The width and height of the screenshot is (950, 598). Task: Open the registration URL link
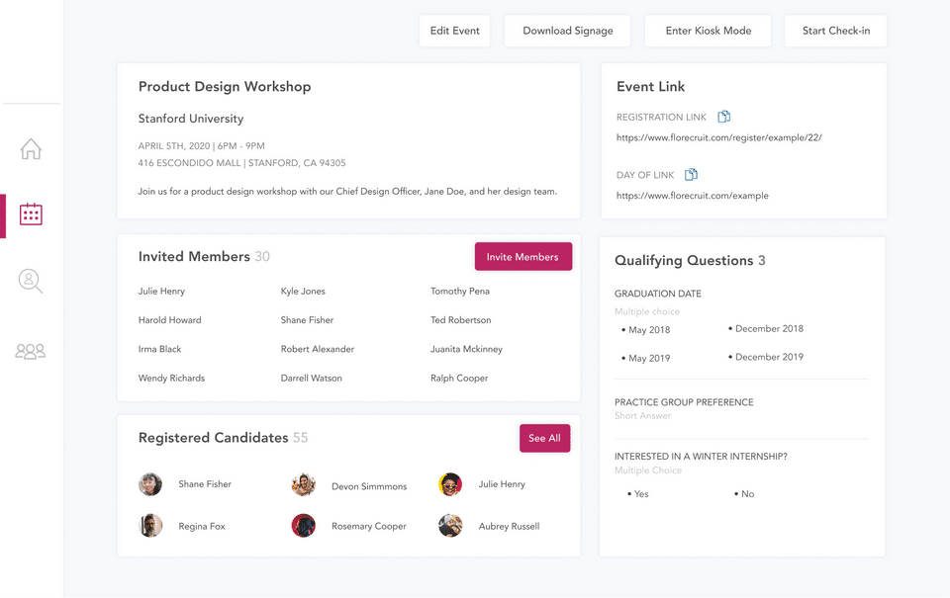tap(718, 137)
